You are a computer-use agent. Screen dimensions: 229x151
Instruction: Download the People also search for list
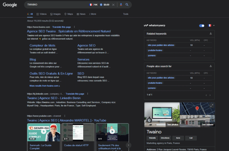click(211, 66)
